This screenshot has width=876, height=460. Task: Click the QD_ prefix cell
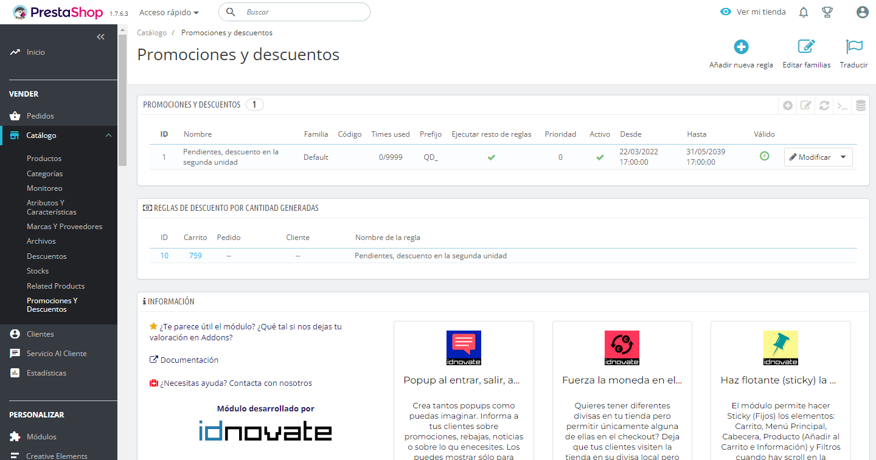431,157
